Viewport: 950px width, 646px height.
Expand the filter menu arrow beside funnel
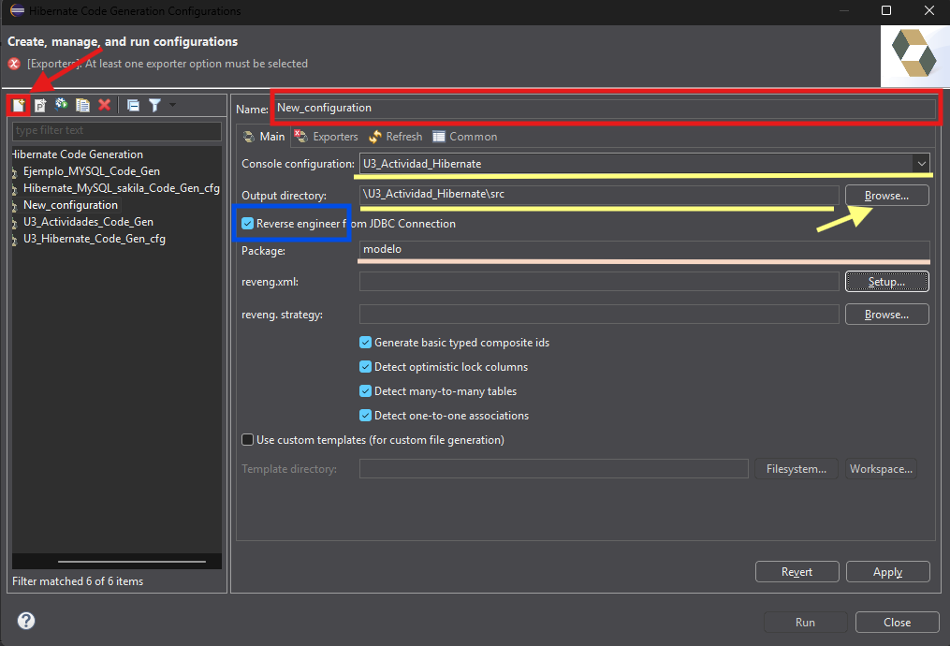[172, 105]
